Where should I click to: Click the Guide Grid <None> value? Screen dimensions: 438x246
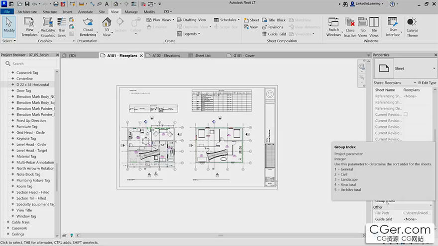(417, 219)
